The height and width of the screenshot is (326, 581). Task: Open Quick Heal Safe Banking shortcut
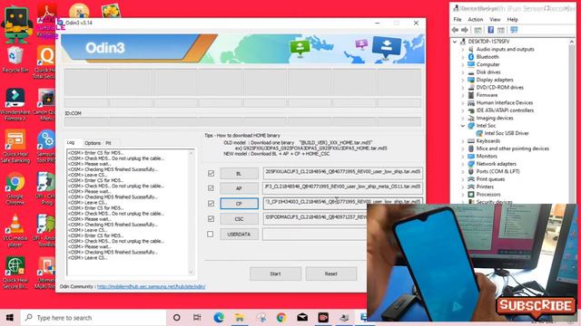(x=15, y=147)
